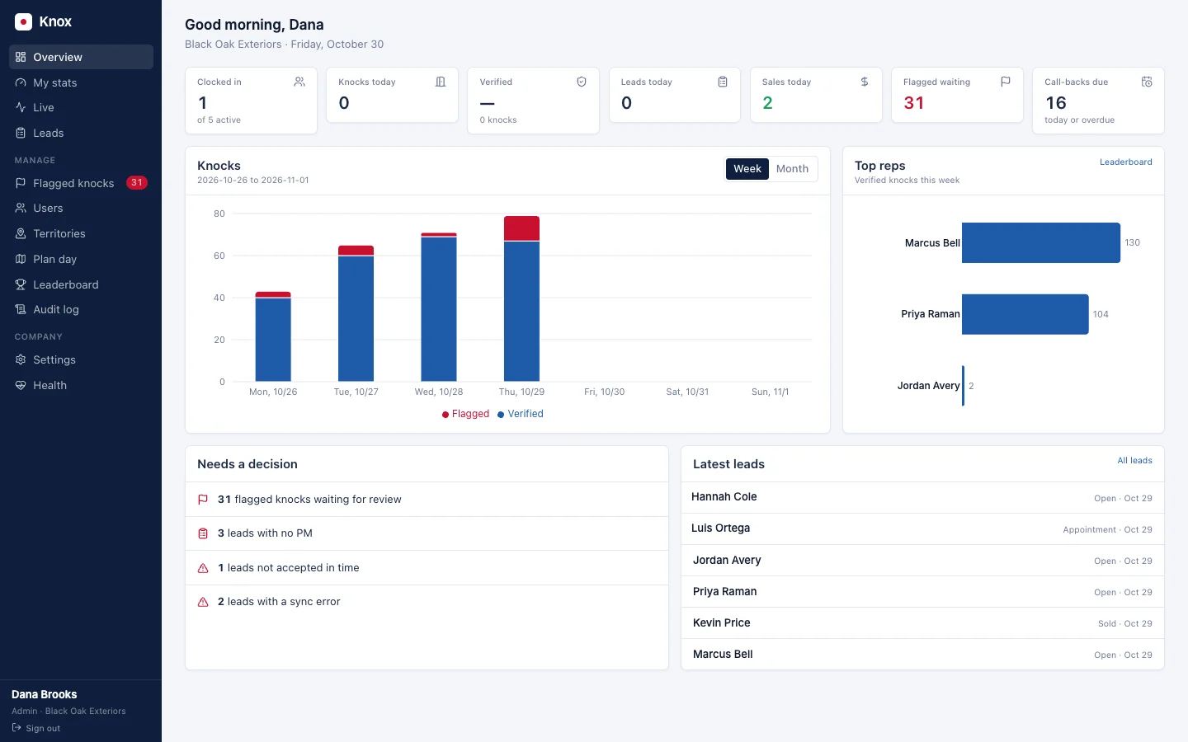Image resolution: width=1188 pixels, height=742 pixels.
Task: Click the dollar icon in Sales today card
Action: coord(865,82)
